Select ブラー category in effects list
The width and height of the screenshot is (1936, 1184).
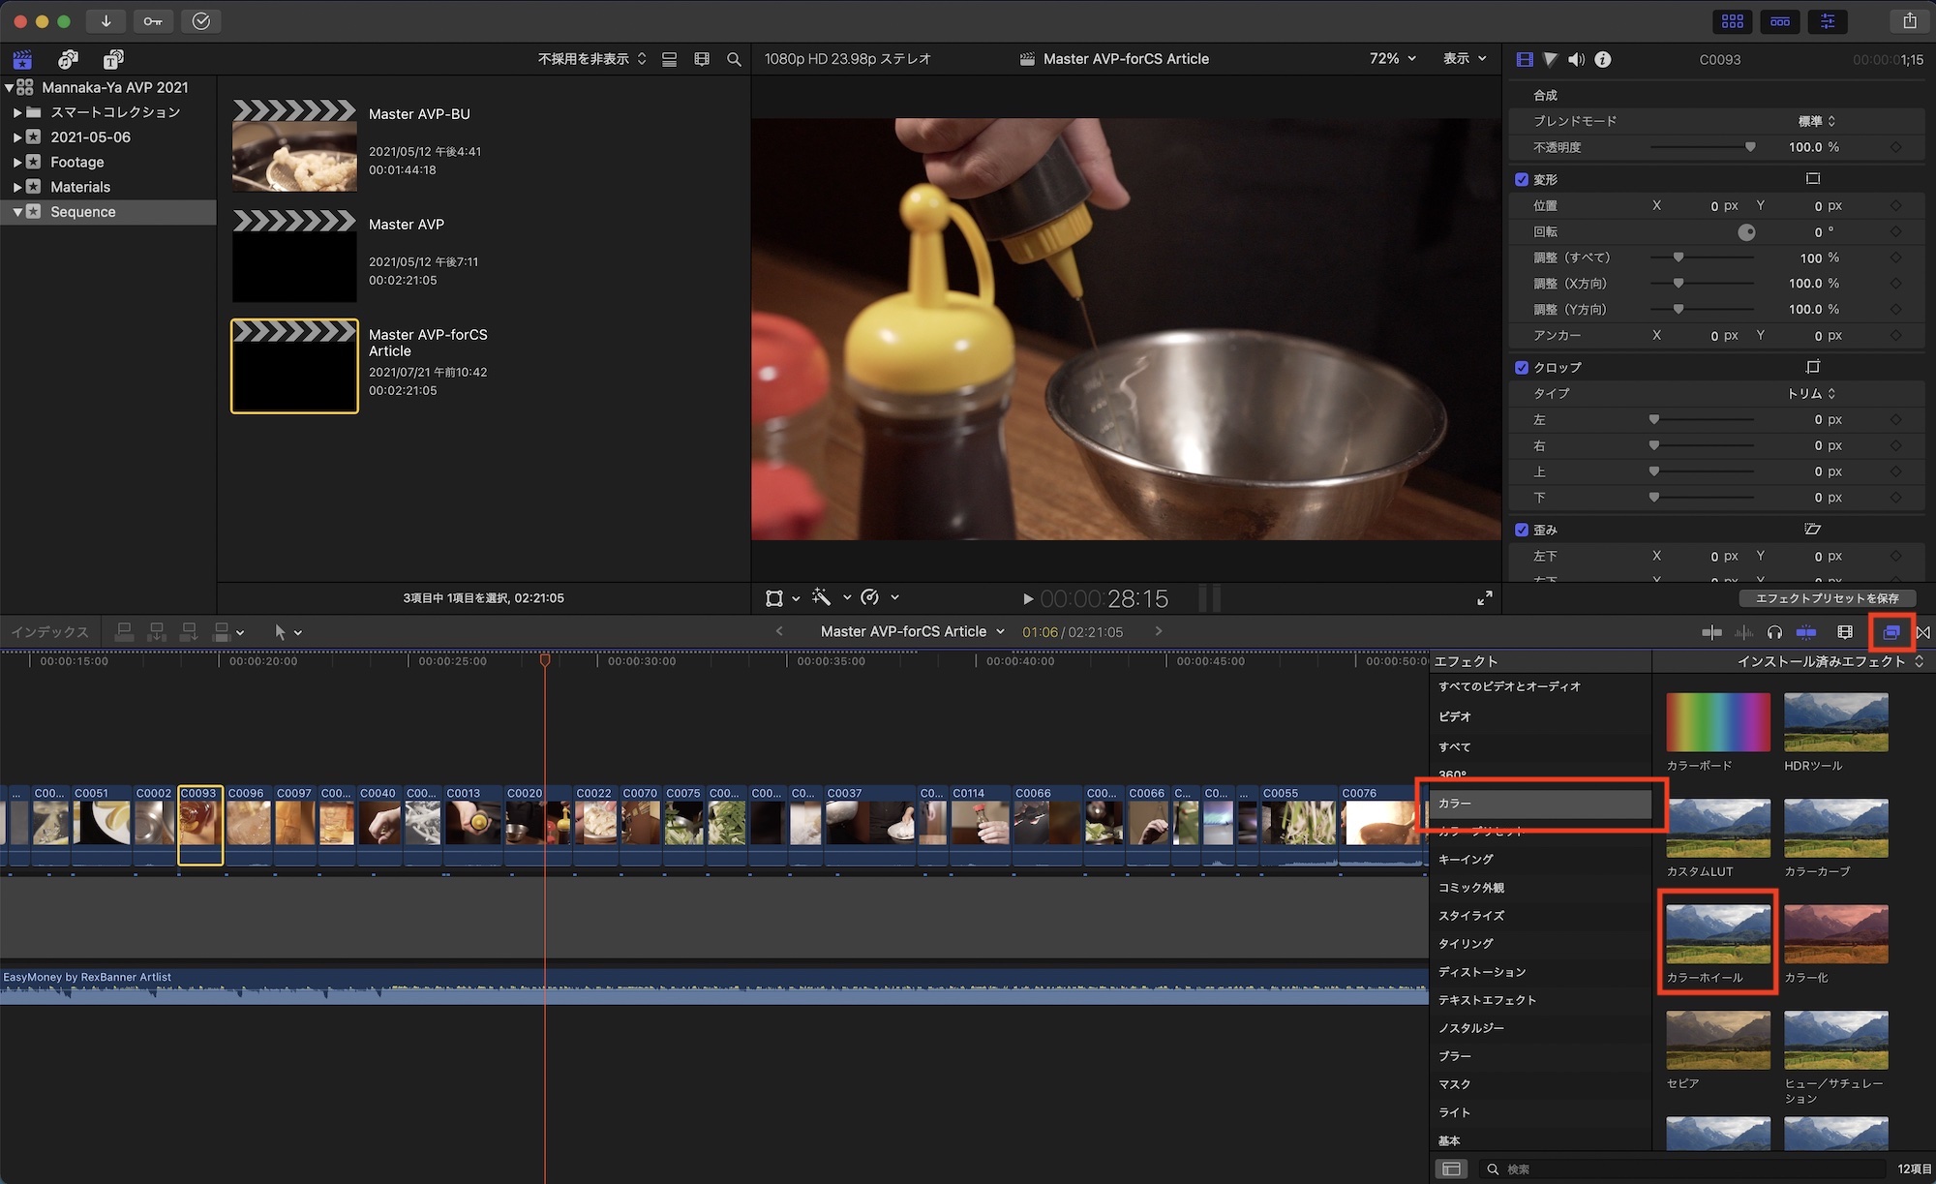click(x=1454, y=1056)
